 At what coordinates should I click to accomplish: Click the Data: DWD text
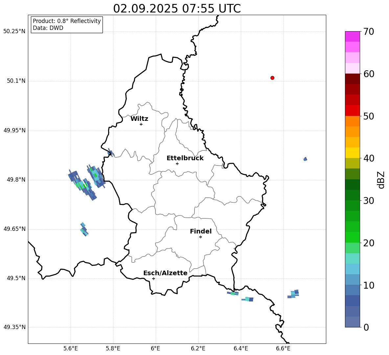[x=48, y=28]
